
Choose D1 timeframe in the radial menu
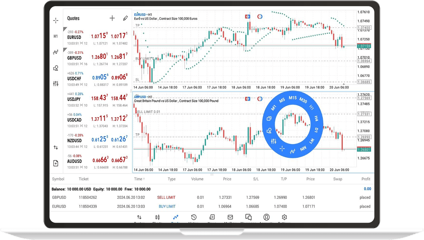coord(316,130)
